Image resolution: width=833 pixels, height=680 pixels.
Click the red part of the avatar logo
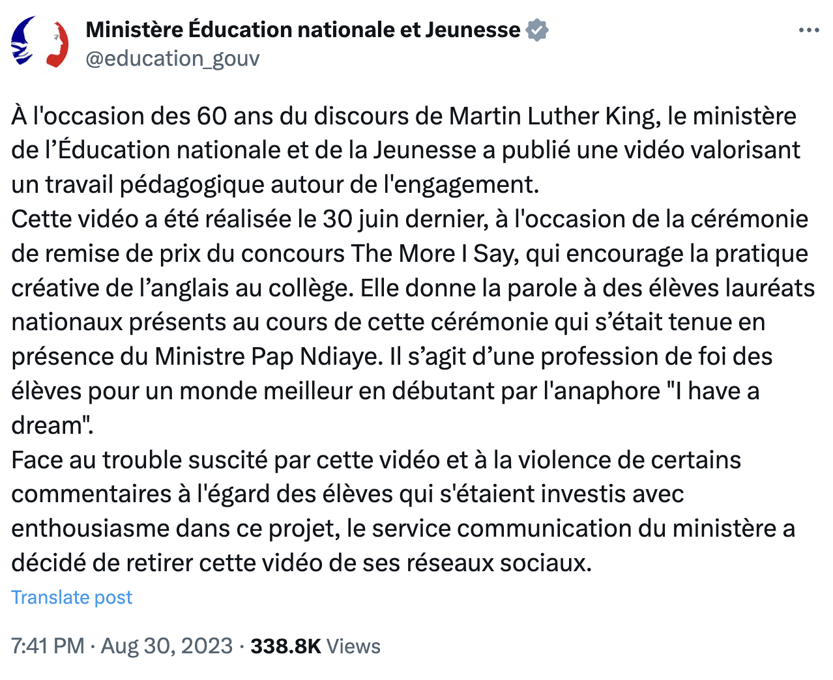[x=57, y=44]
